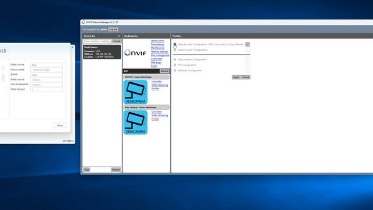The width and height of the screenshot is (373, 210).
Task: Open the Web page link
Action: [x=156, y=62]
